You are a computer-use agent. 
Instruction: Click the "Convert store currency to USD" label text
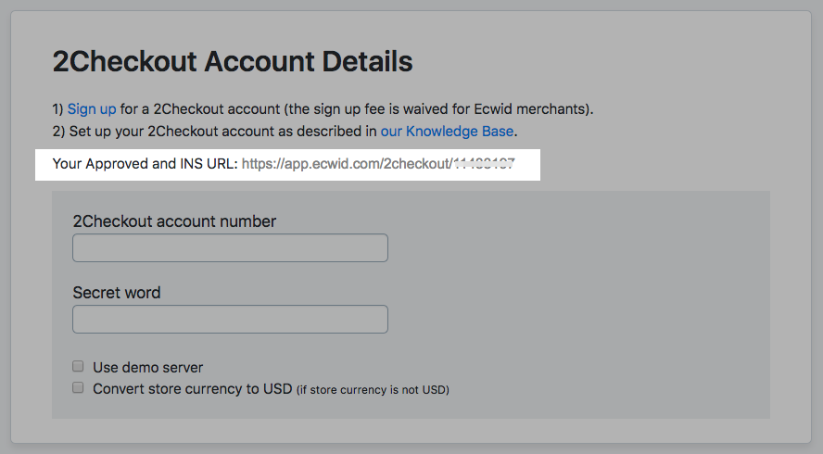(x=193, y=389)
